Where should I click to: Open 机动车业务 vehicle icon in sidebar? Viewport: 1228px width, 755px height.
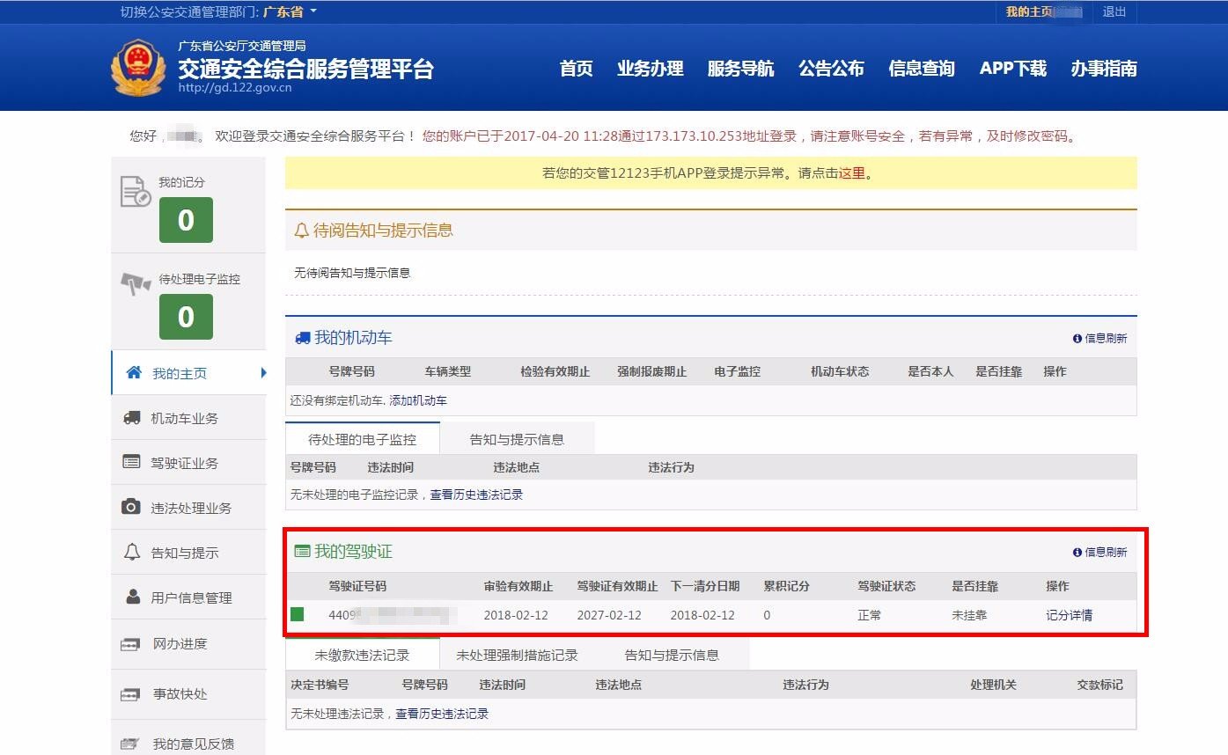[x=130, y=417]
